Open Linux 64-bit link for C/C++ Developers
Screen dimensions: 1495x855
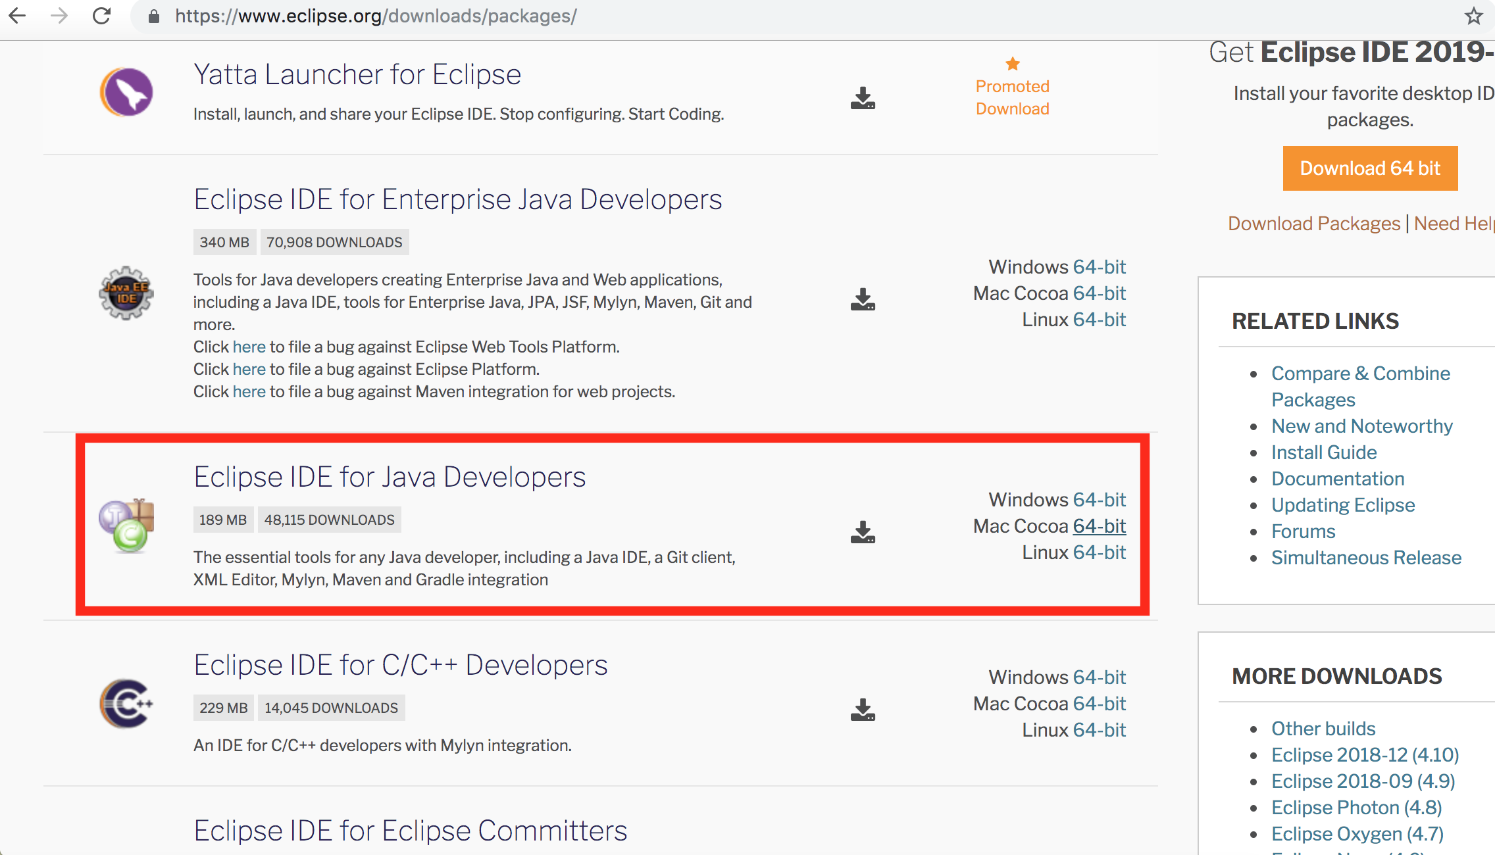click(x=1099, y=730)
